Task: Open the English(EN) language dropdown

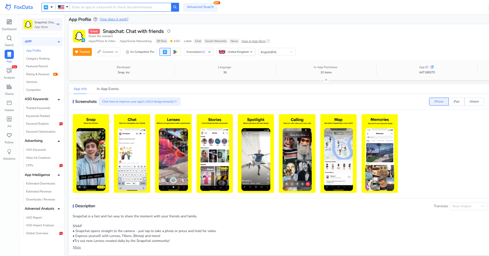Action: point(277,52)
